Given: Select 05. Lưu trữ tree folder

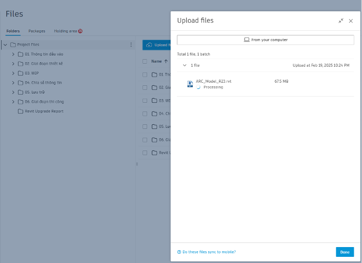Looking at the screenshot, I should [x=35, y=92].
